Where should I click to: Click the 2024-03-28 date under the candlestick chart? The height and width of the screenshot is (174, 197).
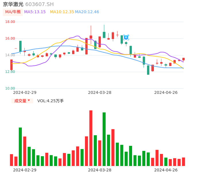click(100, 92)
